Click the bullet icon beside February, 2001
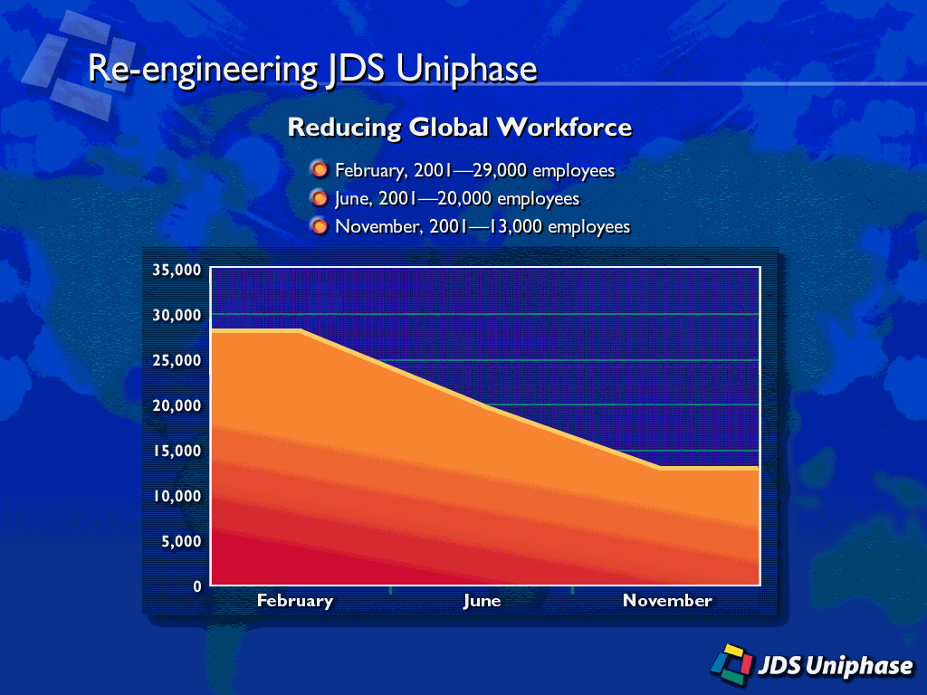 pyautogui.click(x=320, y=169)
